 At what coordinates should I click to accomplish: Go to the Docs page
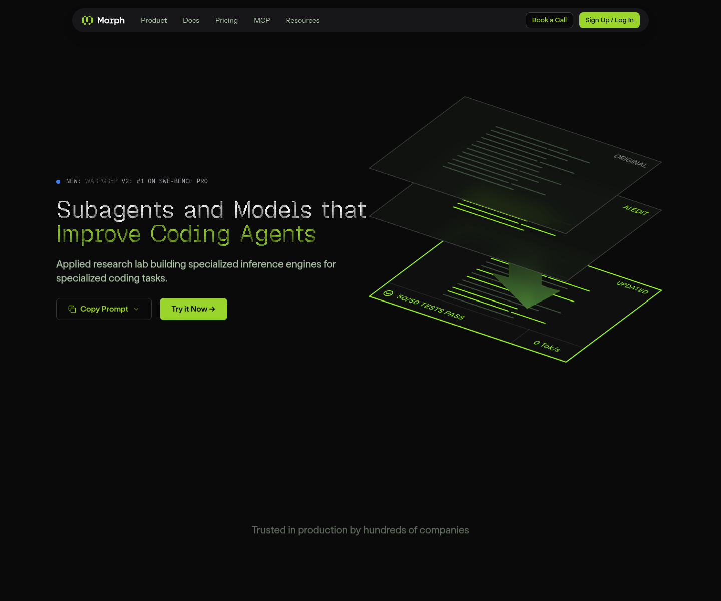click(x=191, y=20)
